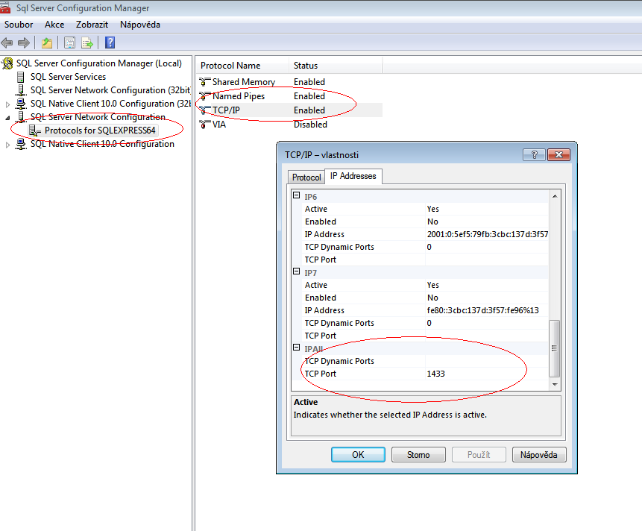642x531 pixels.
Task: Confirm the dialog with OK
Action: (x=358, y=455)
